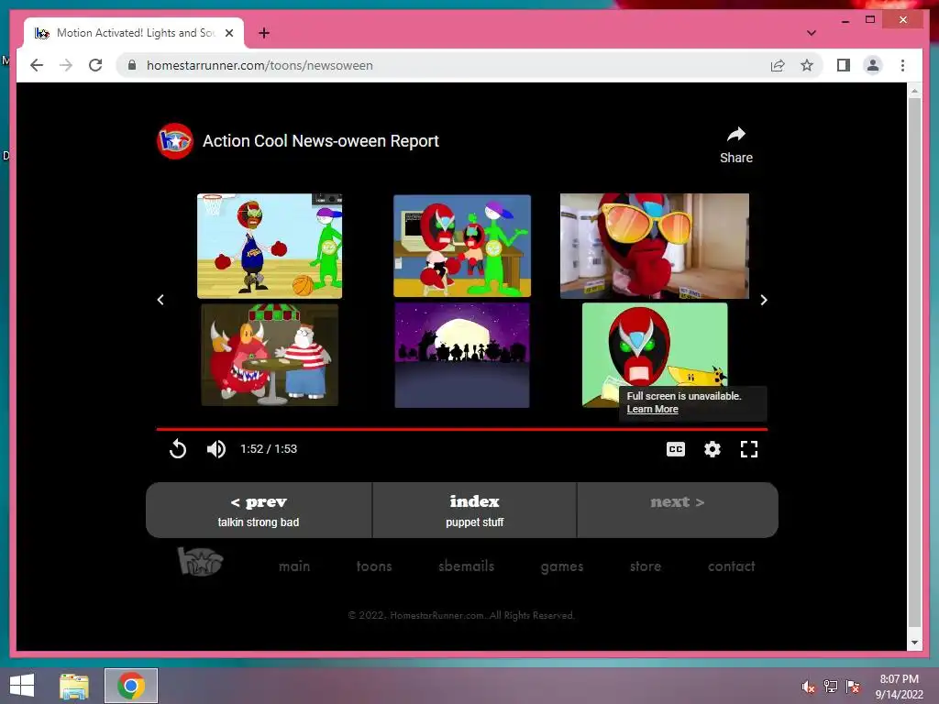Open the sunglasses puppet thumbnail
Viewport: 939px width, 704px height.
click(654, 246)
